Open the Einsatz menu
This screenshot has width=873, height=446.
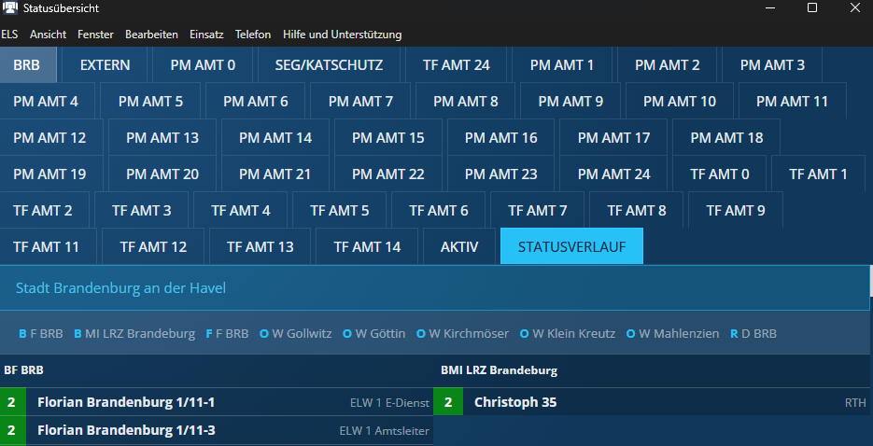(x=206, y=35)
